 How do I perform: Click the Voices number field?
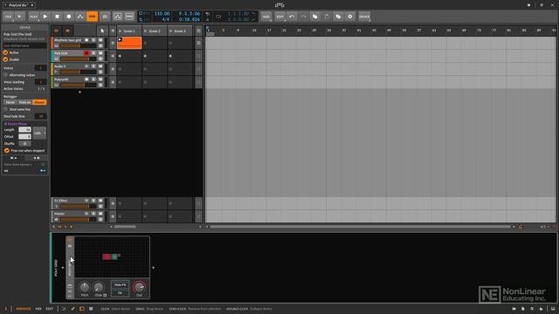41,68
